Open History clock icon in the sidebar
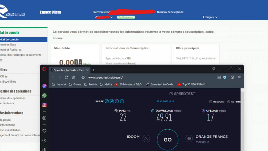This screenshot has height=151, width=268. point(44,141)
